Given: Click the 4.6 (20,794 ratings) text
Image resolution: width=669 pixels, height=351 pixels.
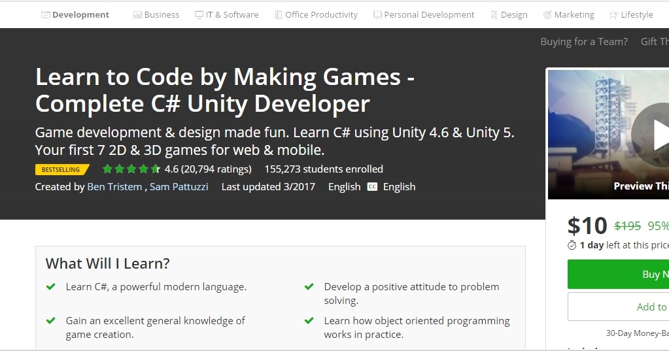Looking at the screenshot, I should tap(208, 169).
